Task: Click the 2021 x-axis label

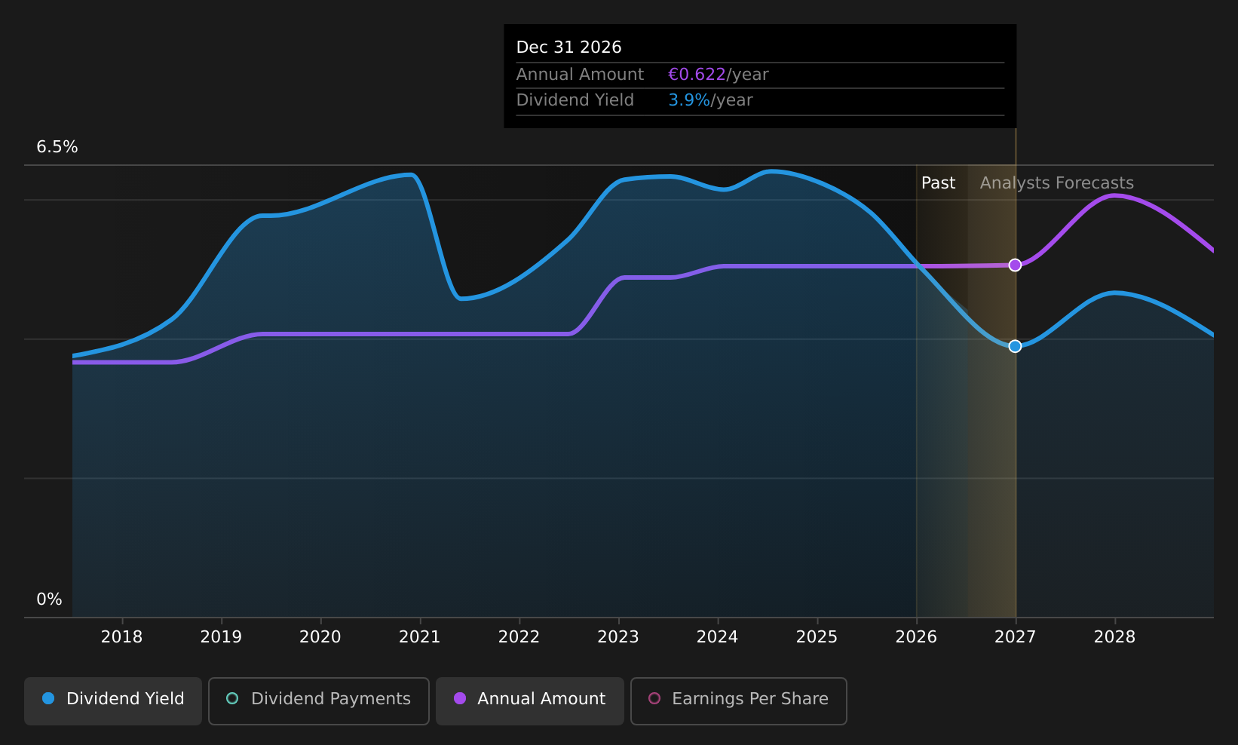Action: [419, 637]
